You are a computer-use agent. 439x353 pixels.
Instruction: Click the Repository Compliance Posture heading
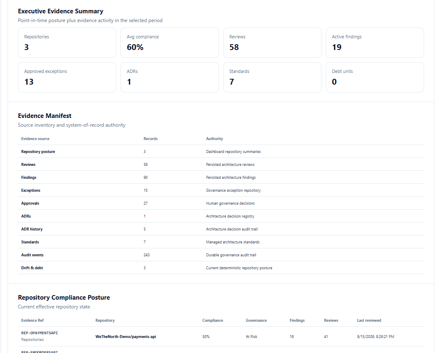(64, 298)
